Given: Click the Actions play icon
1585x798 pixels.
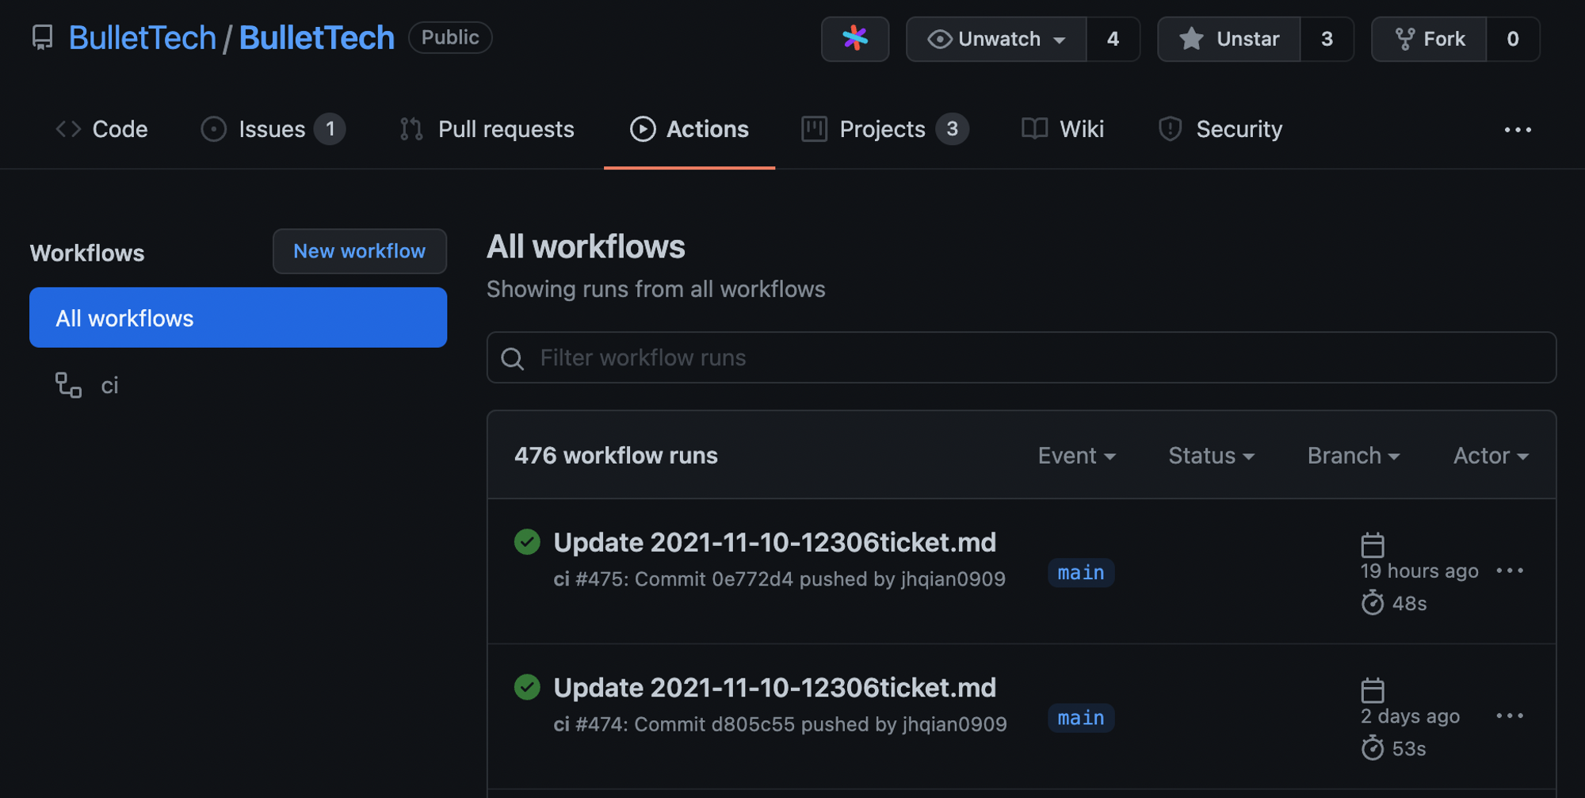Looking at the screenshot, I should coord(643,129).
